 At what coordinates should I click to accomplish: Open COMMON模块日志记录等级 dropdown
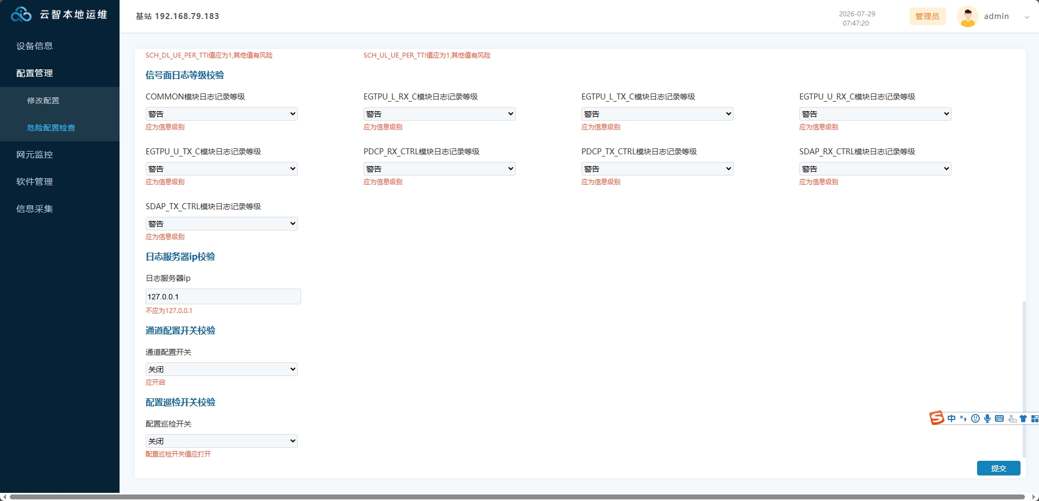[x=222, y=114]
